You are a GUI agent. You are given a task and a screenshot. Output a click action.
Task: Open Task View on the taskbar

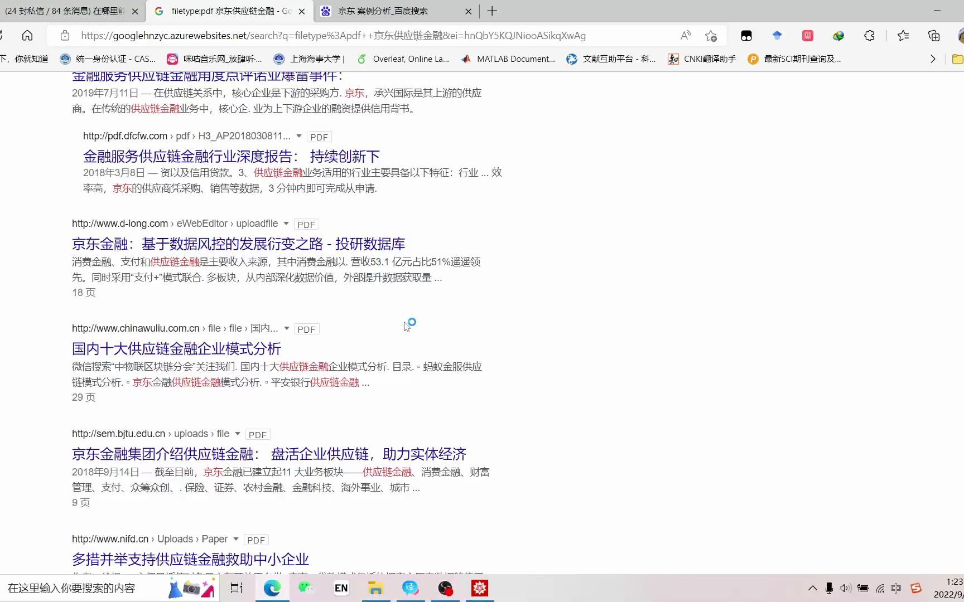(x=237, y=588)
